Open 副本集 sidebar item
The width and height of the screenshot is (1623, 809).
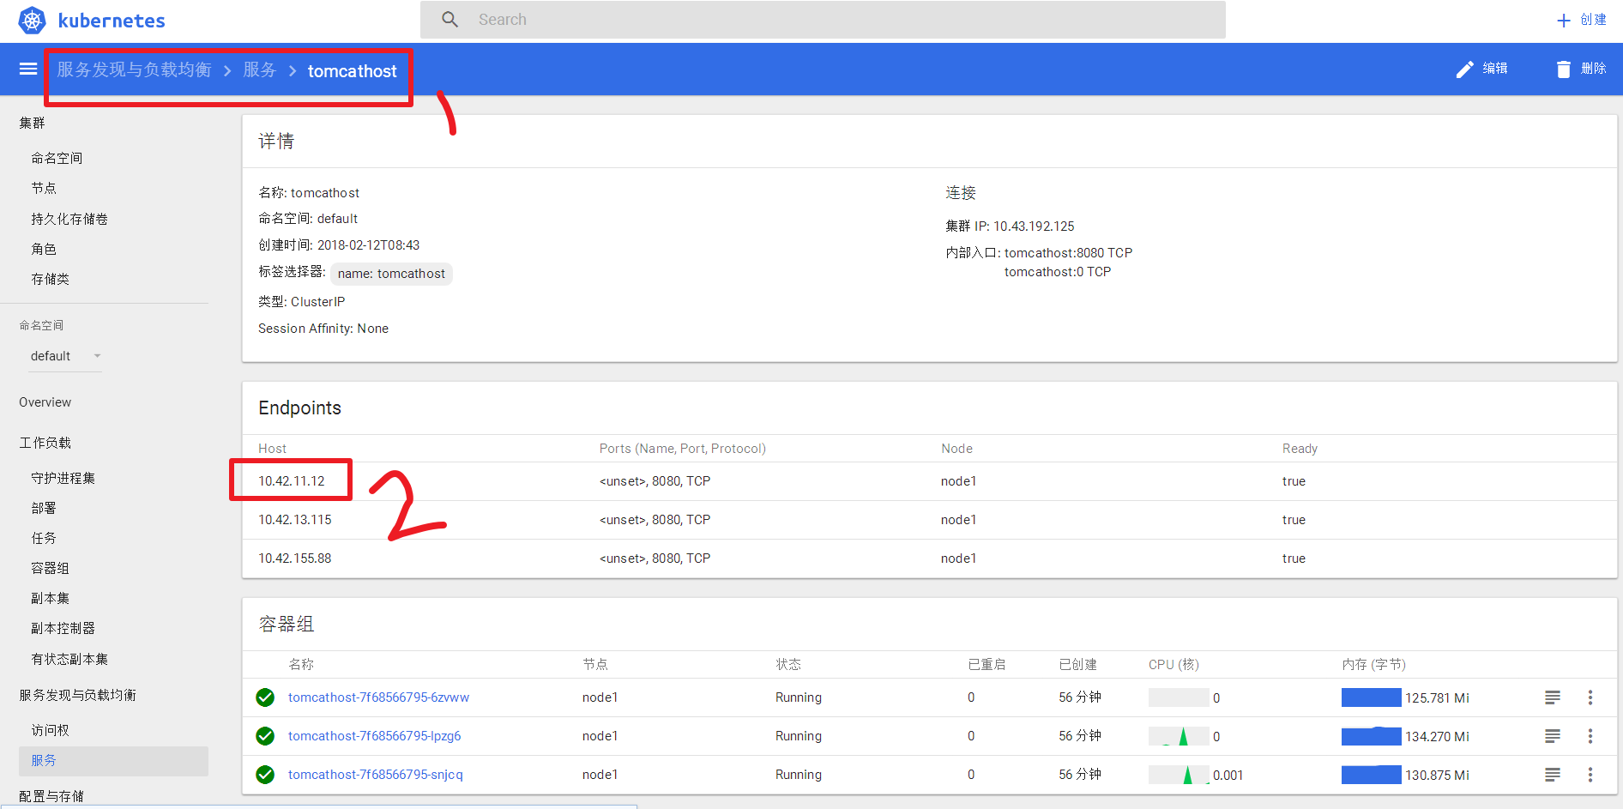(50, 599)
